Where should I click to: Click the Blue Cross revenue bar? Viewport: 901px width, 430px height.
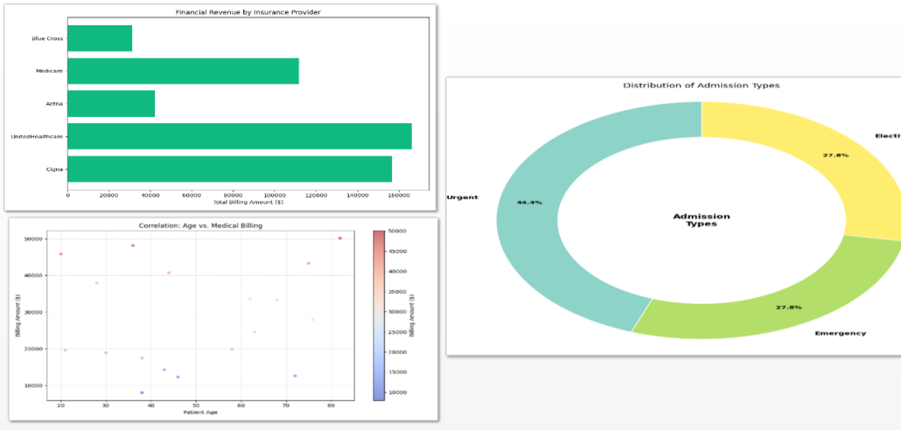click(100, 38)
